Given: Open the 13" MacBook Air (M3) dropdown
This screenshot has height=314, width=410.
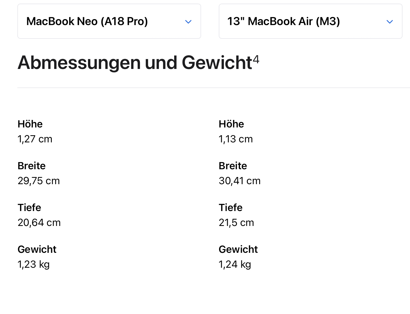Looking at the screenshot, I should click(310, 21).
